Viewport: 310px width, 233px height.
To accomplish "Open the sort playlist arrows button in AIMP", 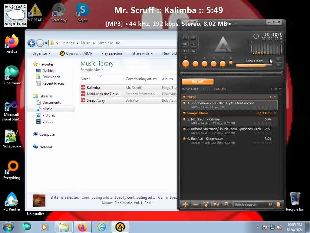I will [216, 204].
